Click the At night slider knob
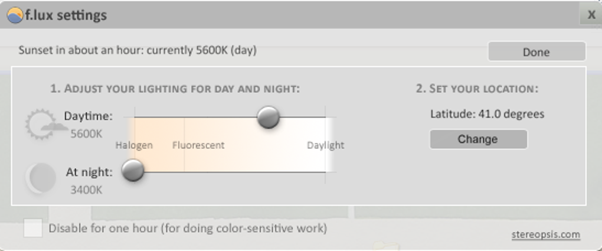This screenshot has width=602, height=251. coord(133,171)
